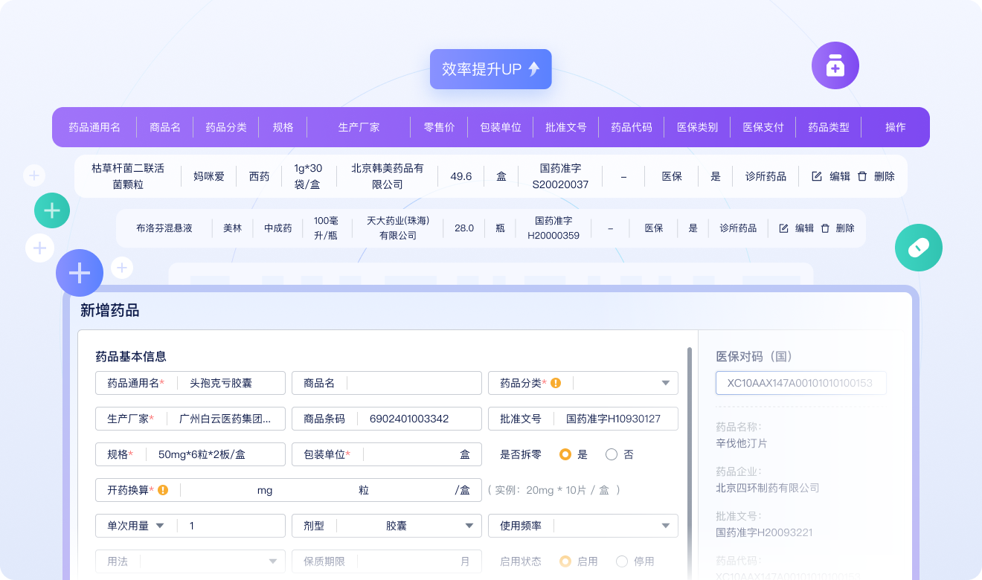Expand the 剂型 dropdown showing 胶囊
This screenshot has height=580, width=982.
pyautogui.click(x=469, y=526)
